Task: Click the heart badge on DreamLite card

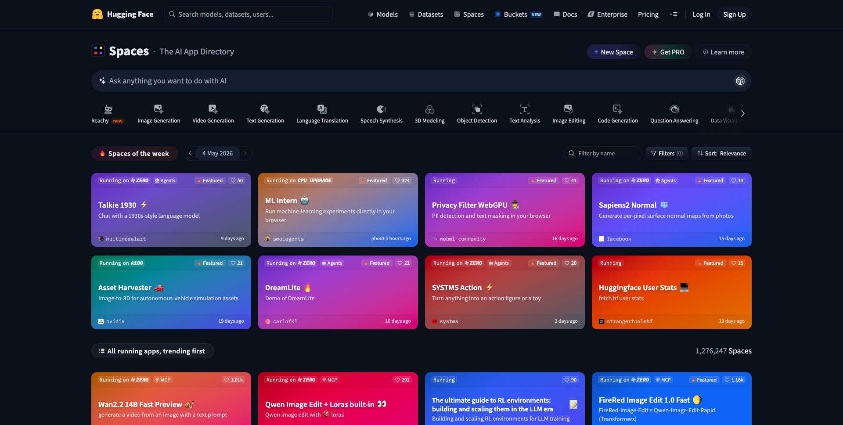Action: coord(403,263)
